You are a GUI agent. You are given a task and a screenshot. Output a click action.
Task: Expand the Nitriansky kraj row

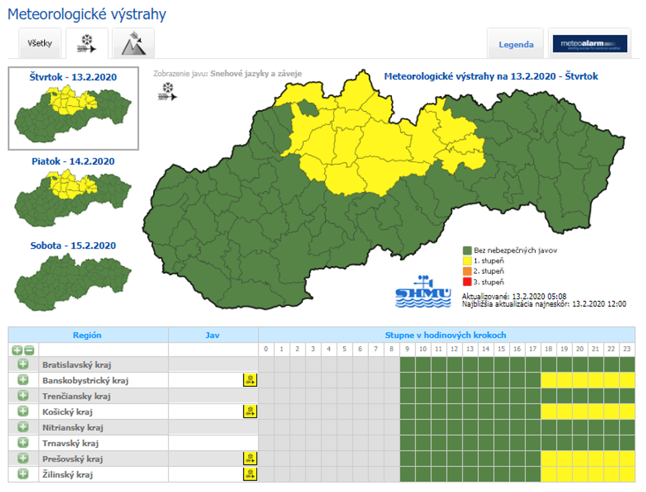coord(23,427)
